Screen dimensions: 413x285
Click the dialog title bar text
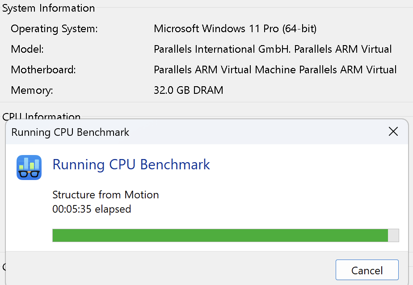tap(70, 132)
